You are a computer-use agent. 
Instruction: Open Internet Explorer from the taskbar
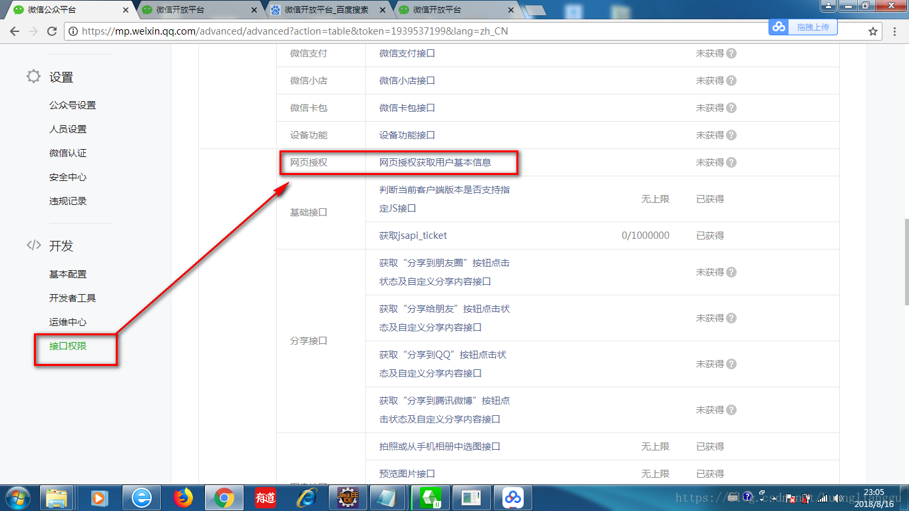click(307, 498)
